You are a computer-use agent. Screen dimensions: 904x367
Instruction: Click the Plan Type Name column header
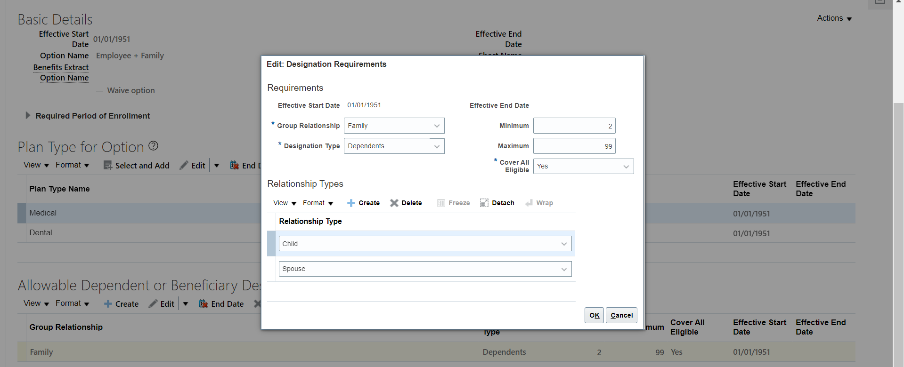point(59,189)
